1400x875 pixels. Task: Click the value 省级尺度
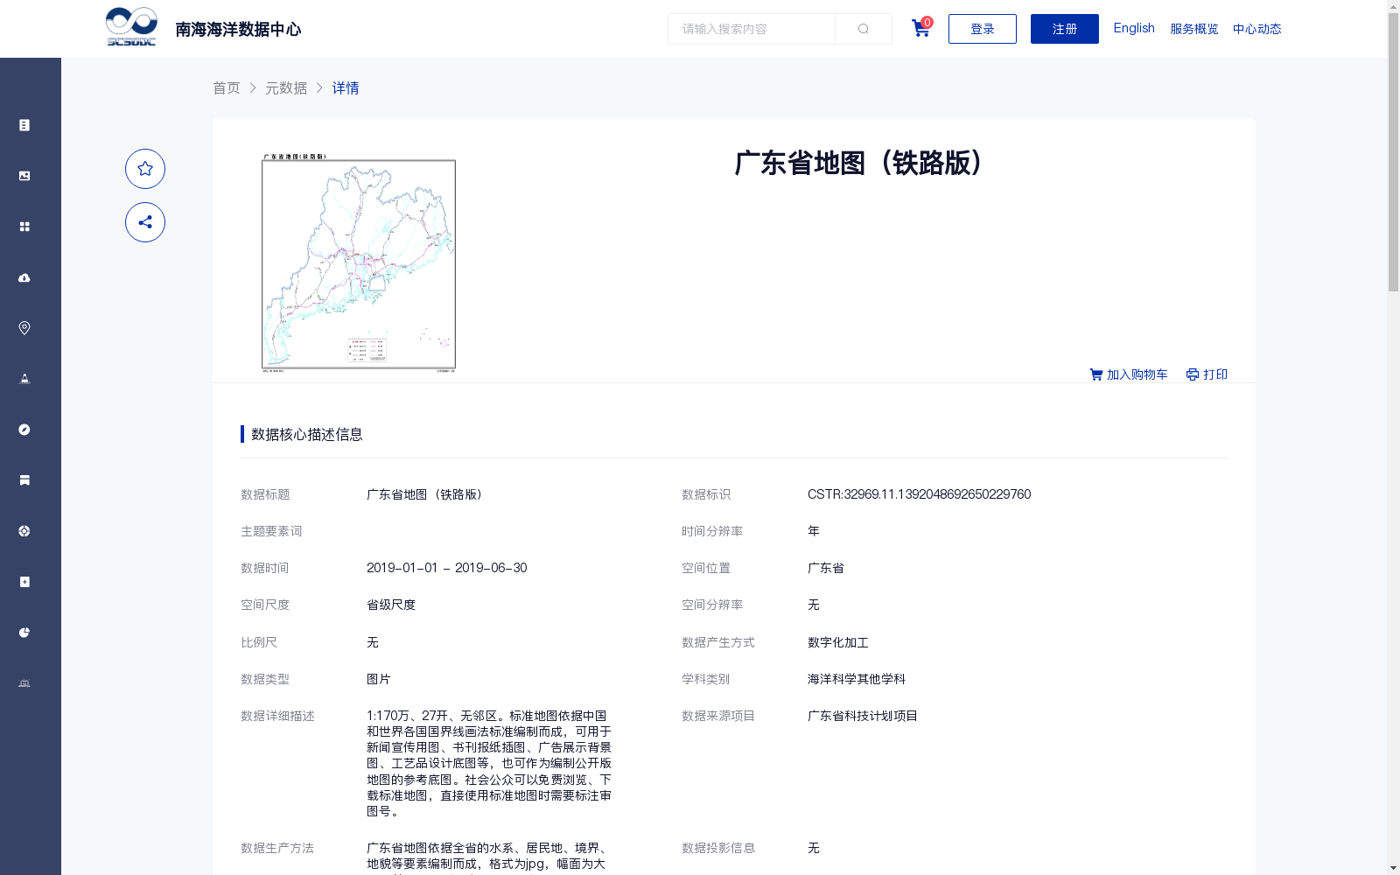(x=391, y=605)
